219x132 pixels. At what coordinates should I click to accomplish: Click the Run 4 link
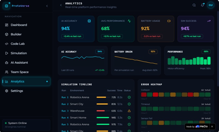(65, 118)
